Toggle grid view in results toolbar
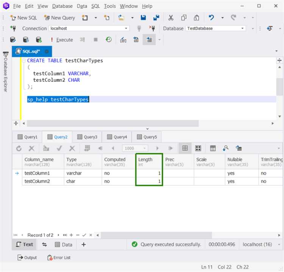The image size is (284, 272). 185,149
